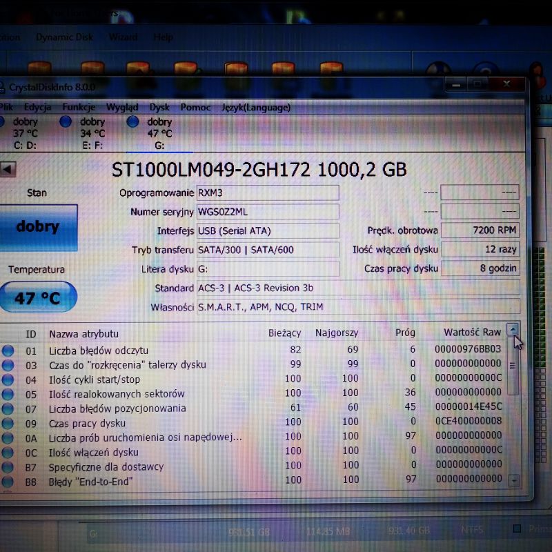
Task: Open Help menu in background window
Action: click(163, 37)
